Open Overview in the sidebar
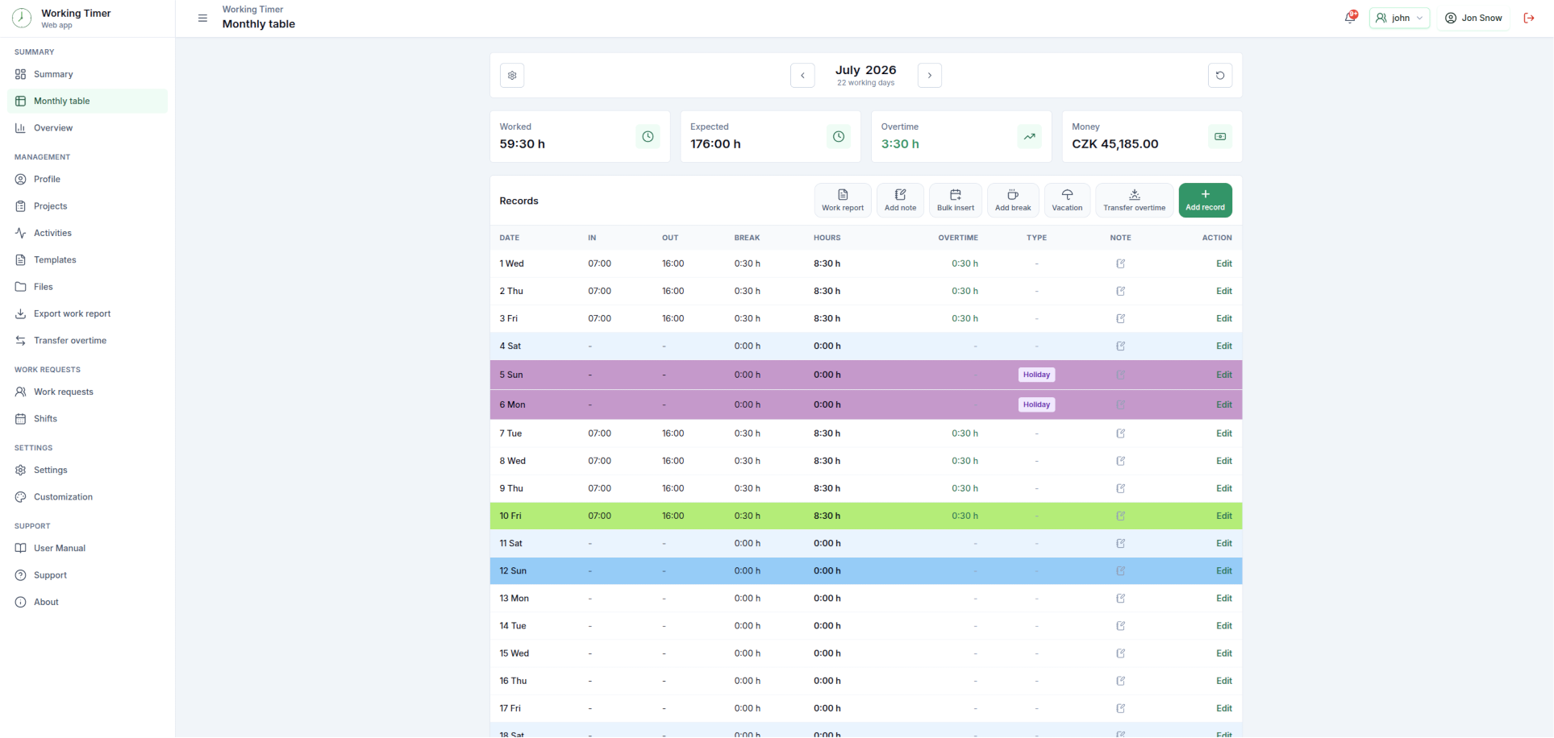1554x738 pixels. (87, 128)
